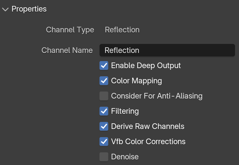Uncheck the Color Mapping checkbox

point(104,81)
